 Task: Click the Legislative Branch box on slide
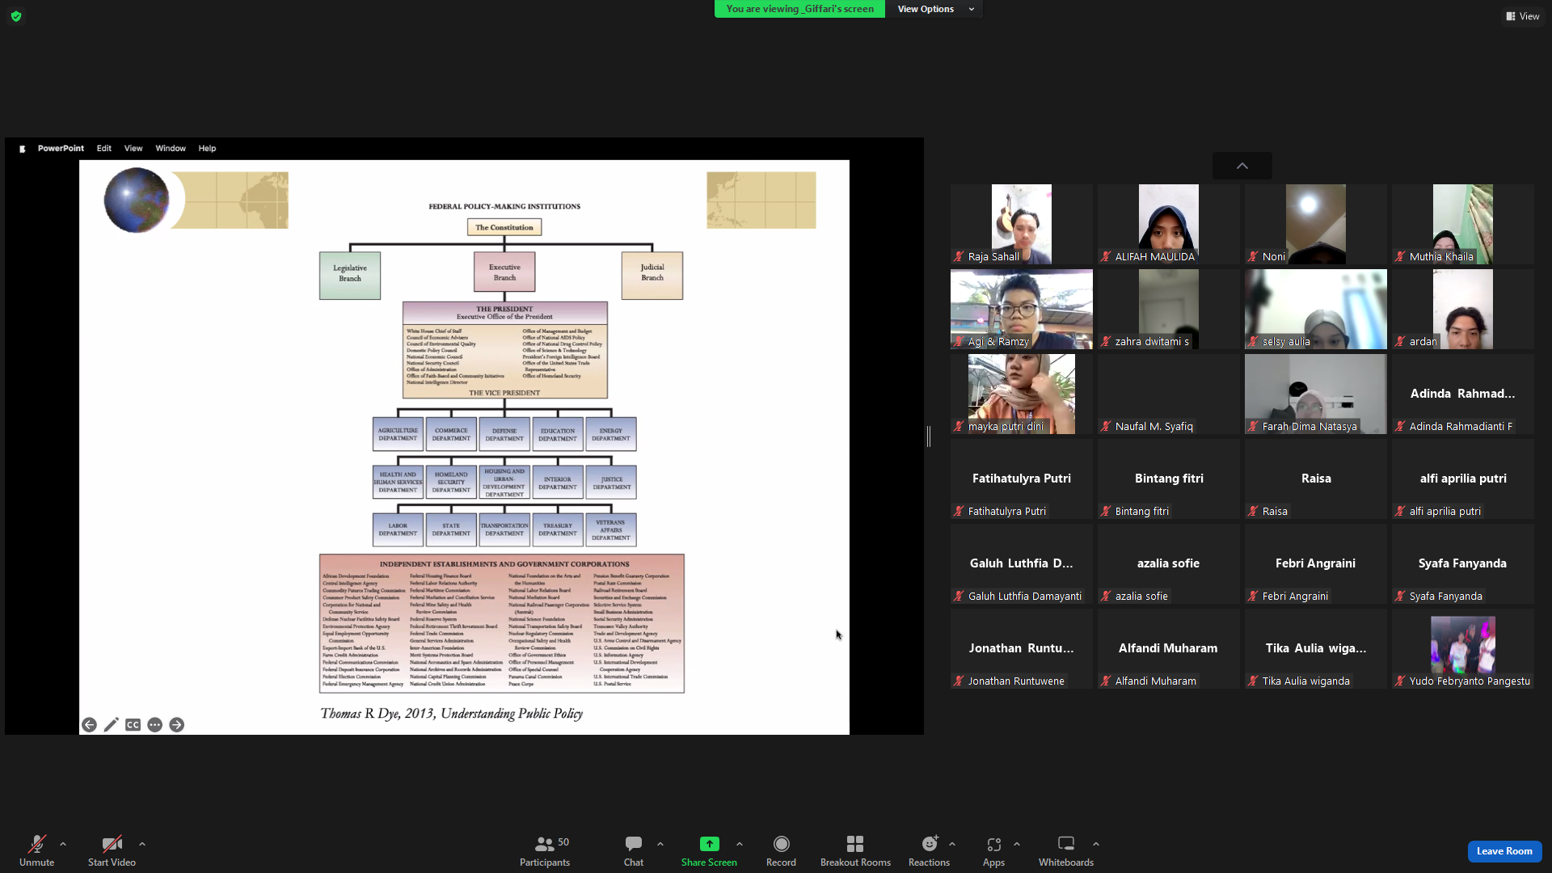[x=350, y=275]
